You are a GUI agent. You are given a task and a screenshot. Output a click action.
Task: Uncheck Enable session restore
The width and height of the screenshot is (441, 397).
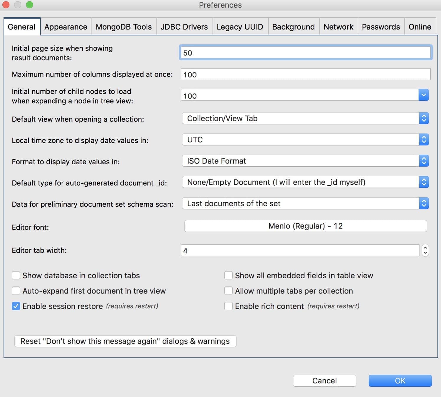coord(16,306)
